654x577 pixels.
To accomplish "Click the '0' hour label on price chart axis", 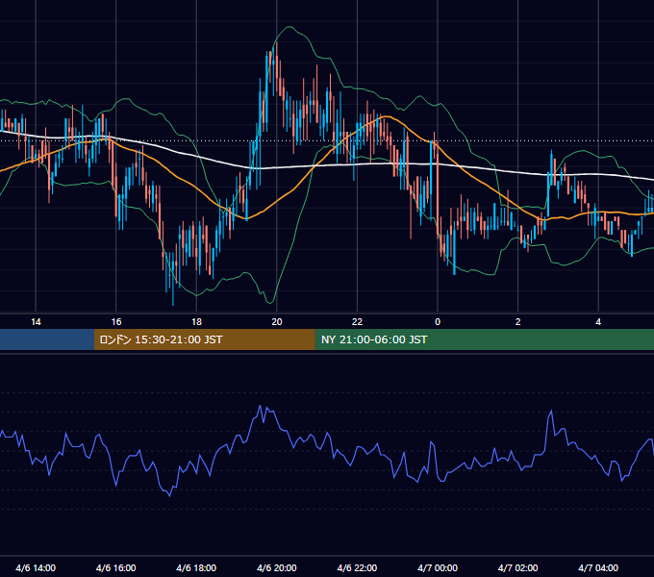I will [438, 322].
